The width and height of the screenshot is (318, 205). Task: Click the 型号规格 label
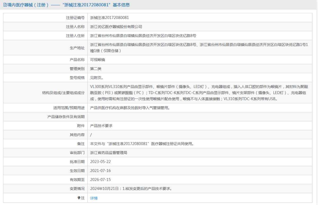point(77,78)
